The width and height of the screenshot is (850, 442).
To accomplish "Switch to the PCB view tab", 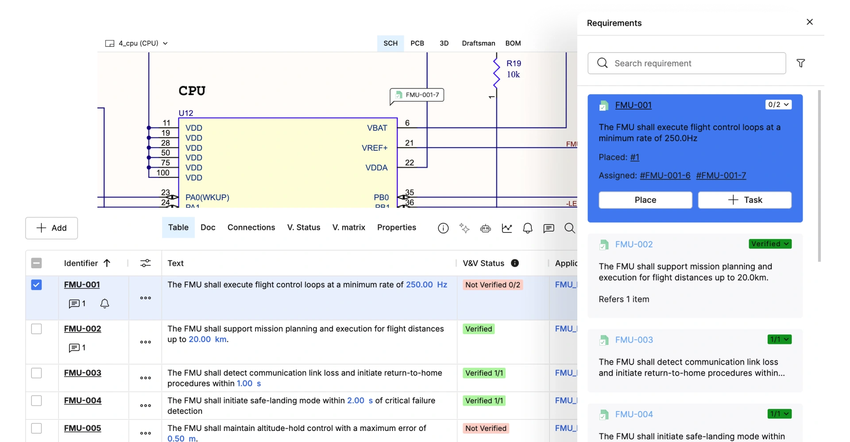I will (x=417, y=43).
